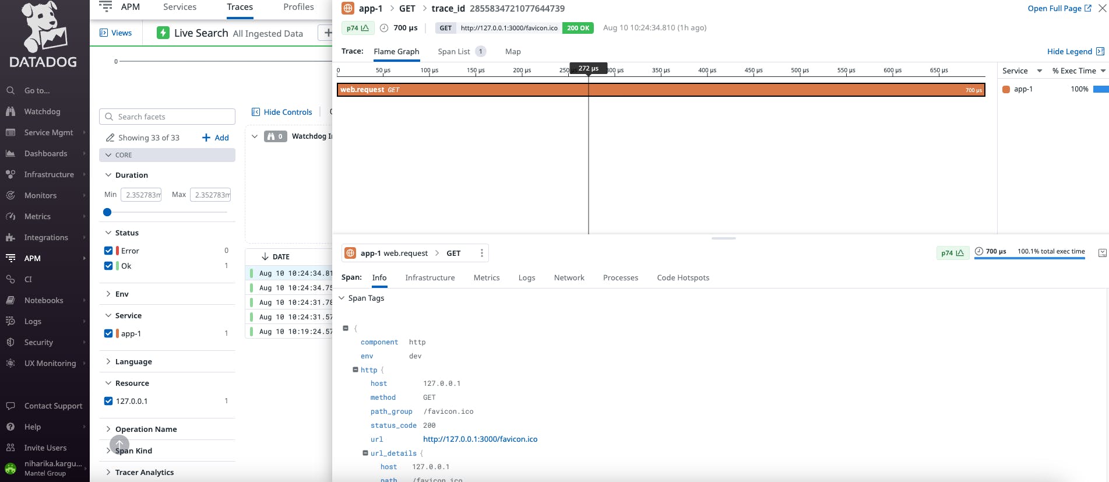Open the Span List tab

(x=462, y=51)
